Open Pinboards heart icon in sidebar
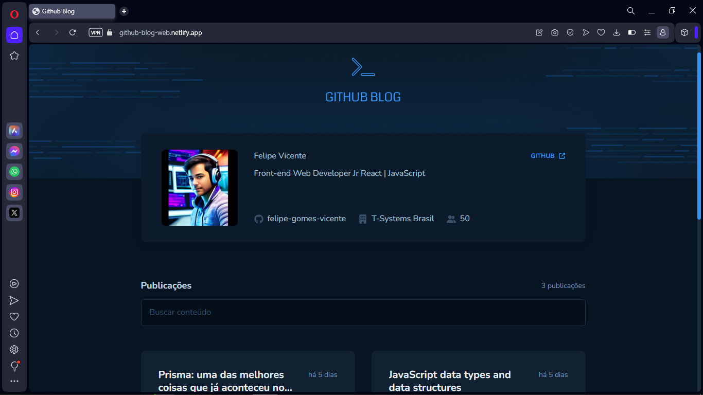703x395 pixels. click(x=14, y=317)
